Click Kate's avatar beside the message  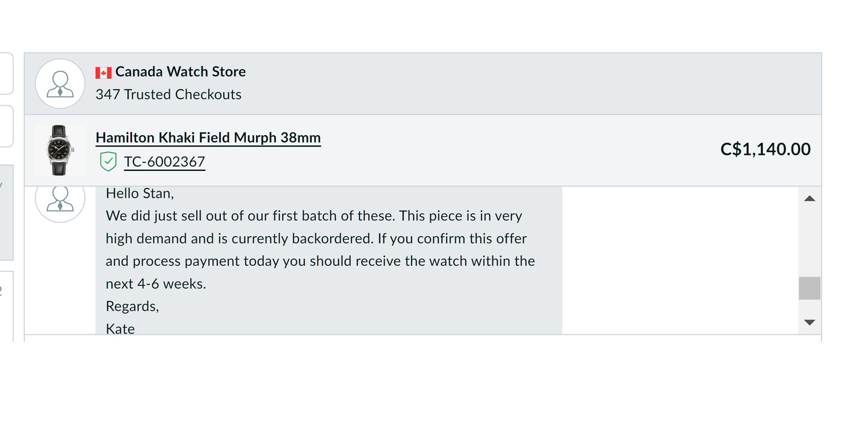[60, 201]
